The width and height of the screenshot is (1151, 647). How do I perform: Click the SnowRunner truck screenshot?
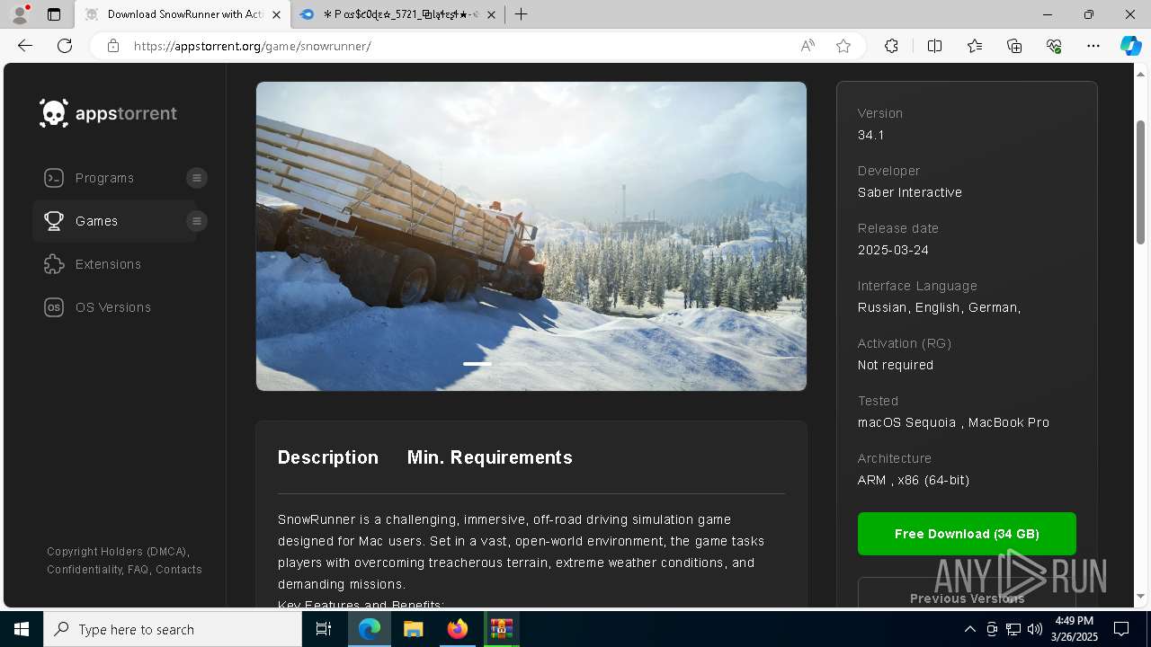(x=531, y=236)
